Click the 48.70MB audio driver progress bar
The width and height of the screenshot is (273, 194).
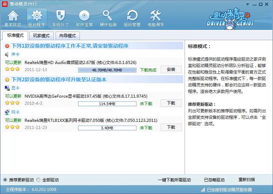pos(107,70)
